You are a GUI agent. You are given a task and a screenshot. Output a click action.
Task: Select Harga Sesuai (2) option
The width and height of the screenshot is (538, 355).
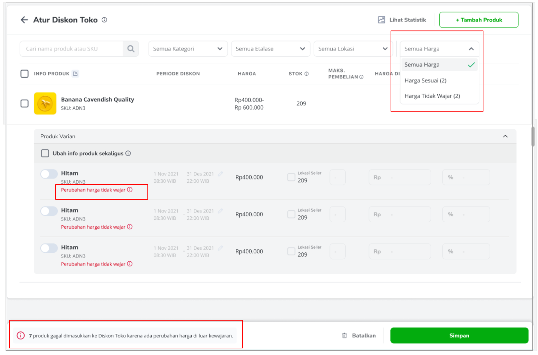click(x=439, y=80)
